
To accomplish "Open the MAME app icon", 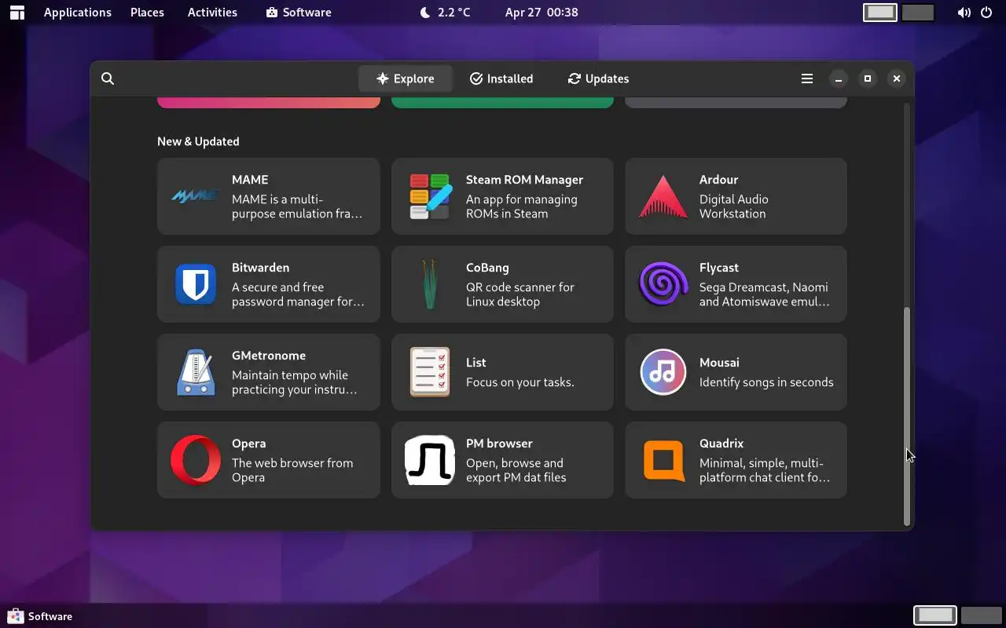I will 196,196.
